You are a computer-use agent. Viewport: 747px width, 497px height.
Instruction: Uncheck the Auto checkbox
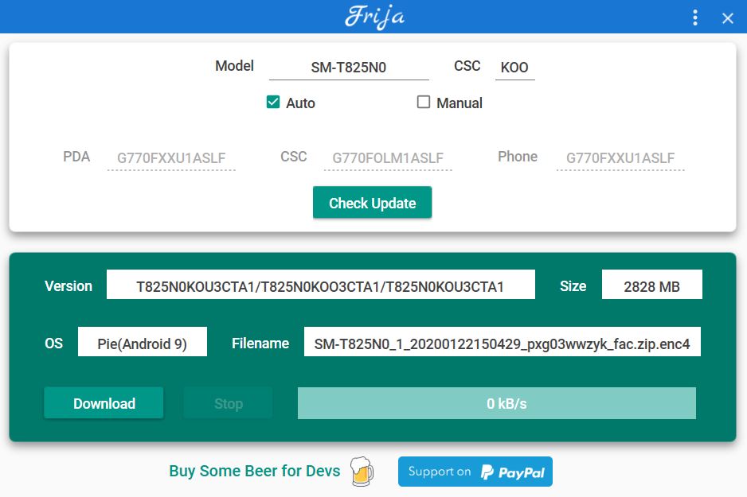273,103
